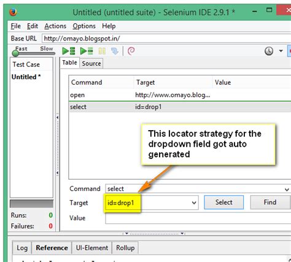The width and height of the screenshot is (291, 262).
Task: Click upper collapse arrow on sidebar splitter
Action: 57,117
